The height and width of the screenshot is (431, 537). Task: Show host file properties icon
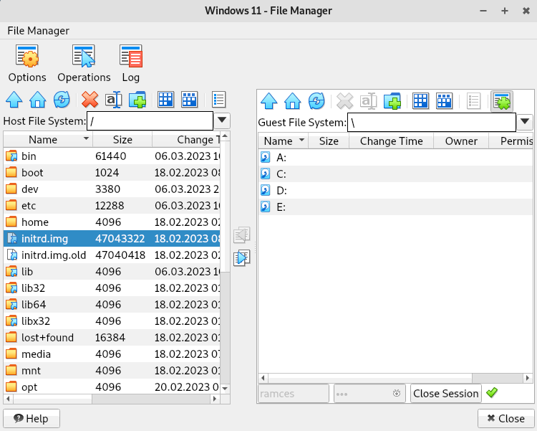click(x=218, y=100)
